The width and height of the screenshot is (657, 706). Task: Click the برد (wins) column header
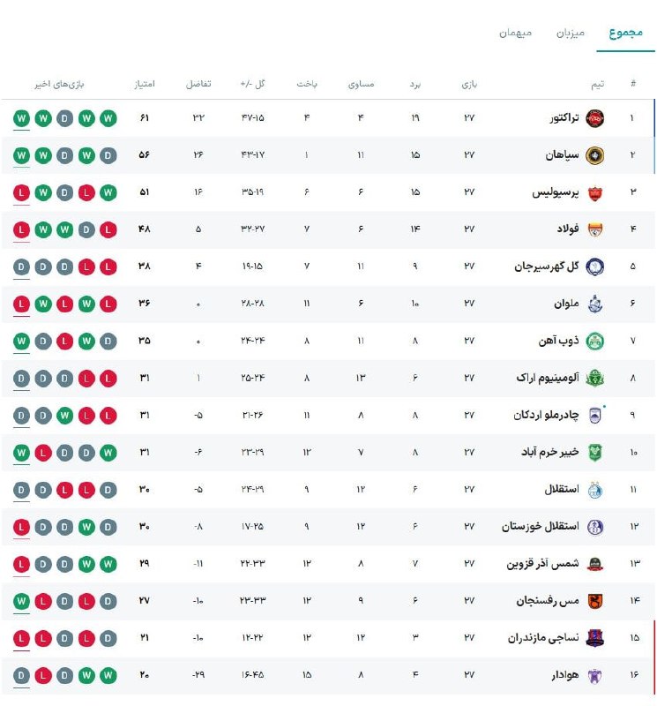click(414, 84)
